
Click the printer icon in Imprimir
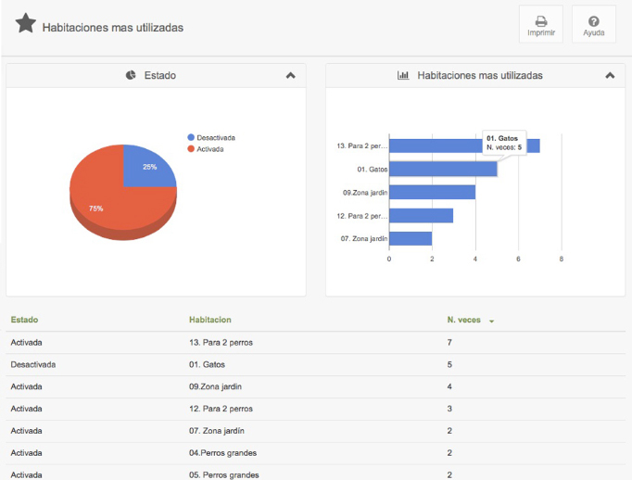click(541, 20)
